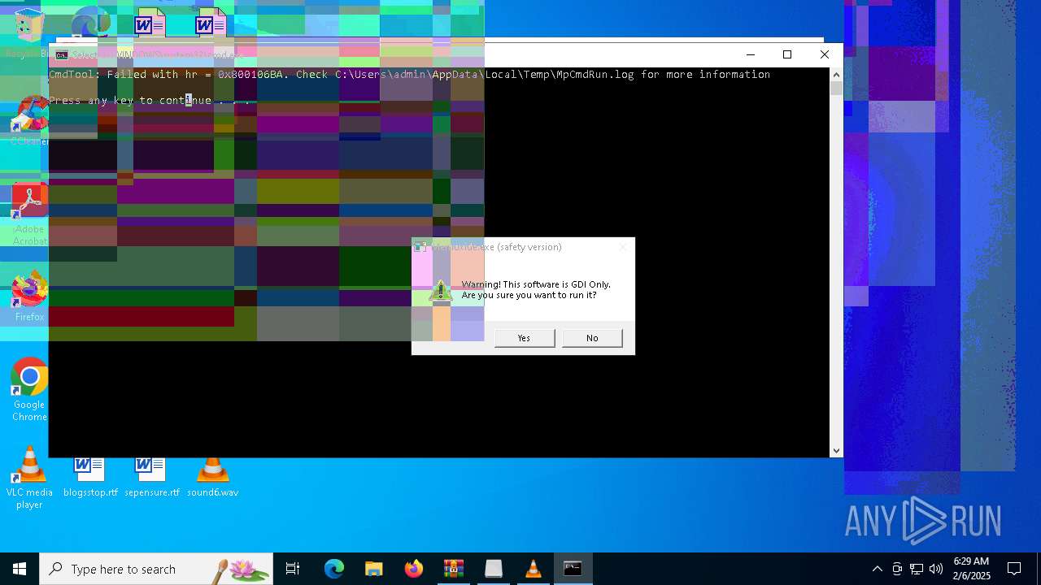Click the network tray icon

pos(917,569)
